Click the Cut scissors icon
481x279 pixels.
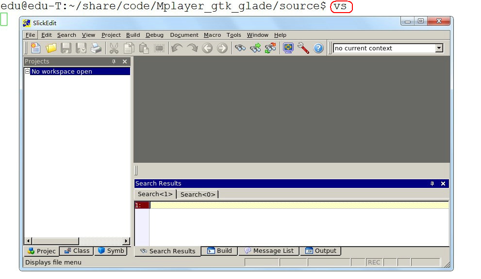point(114,48)
